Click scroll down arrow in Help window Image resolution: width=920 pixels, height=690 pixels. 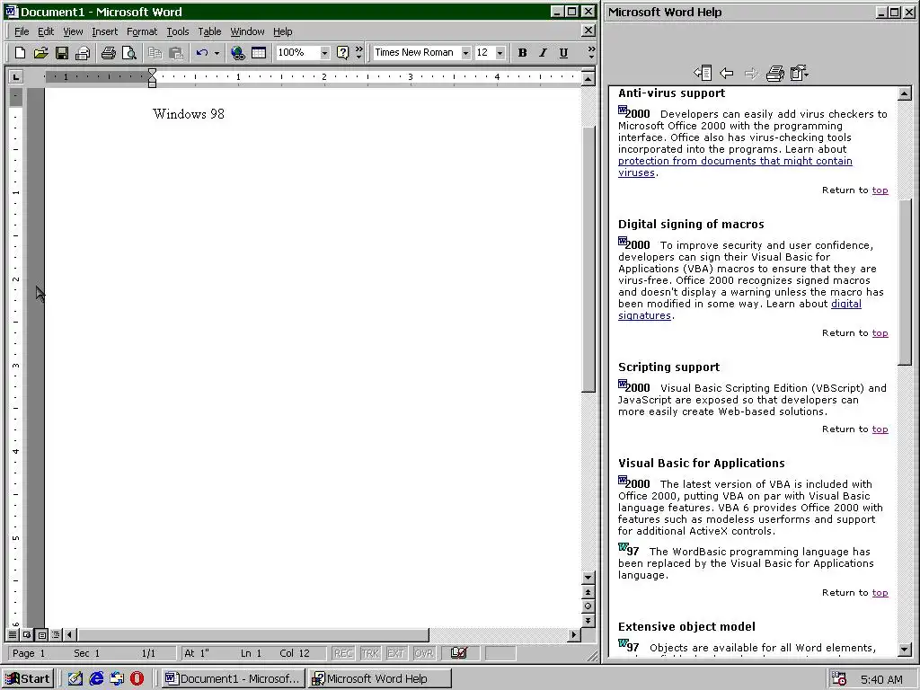905,649
